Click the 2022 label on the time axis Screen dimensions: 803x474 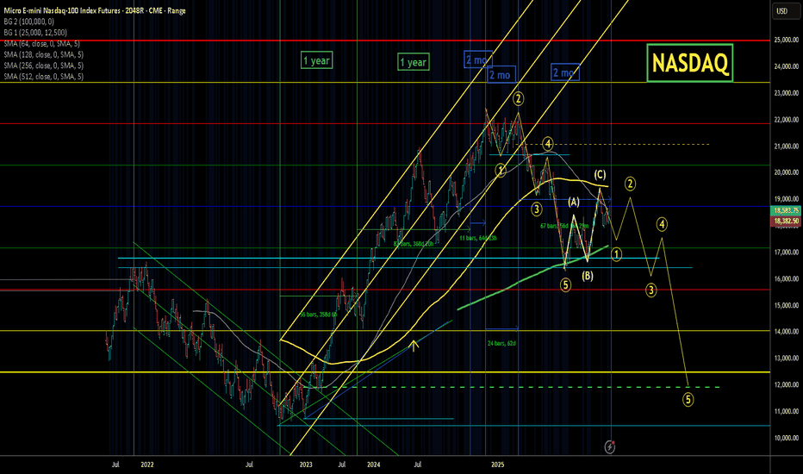(x=147, y=465)
